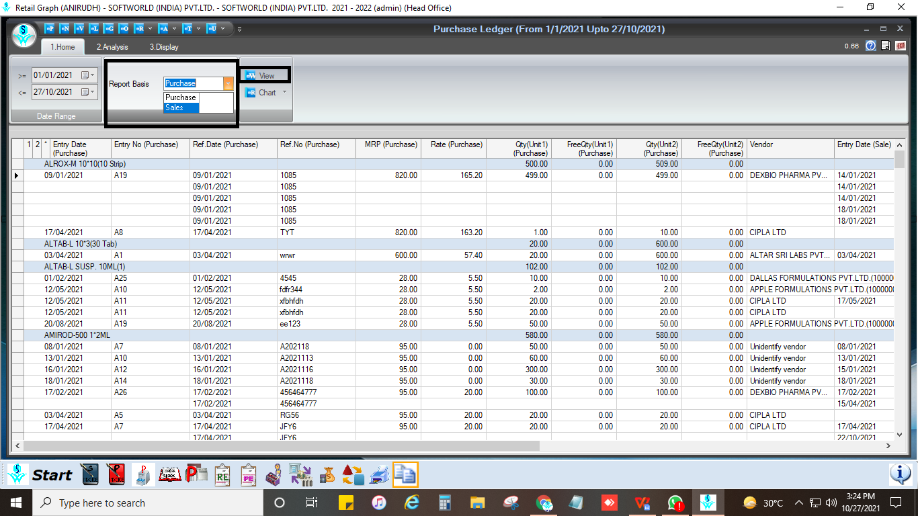The height and width of the screenshot is (516, 918).
Task: Open the blue S invoice book icon
Action: pos(90,475)
